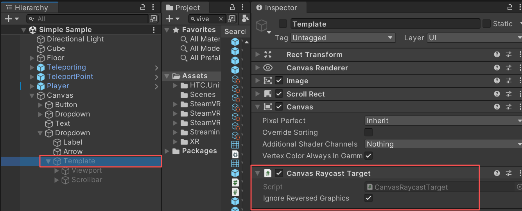Expand Rect Transform component
This screenshot has height=211, width=522.
257,55
